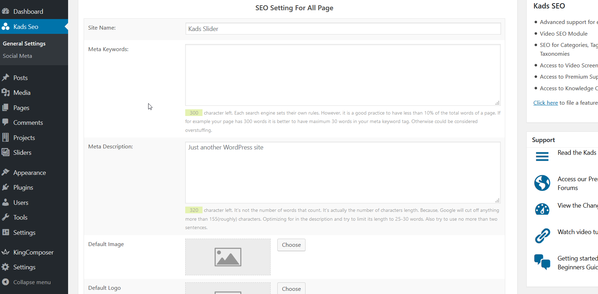Follow the 'Click here' feature request link

[x=545, y=103]
